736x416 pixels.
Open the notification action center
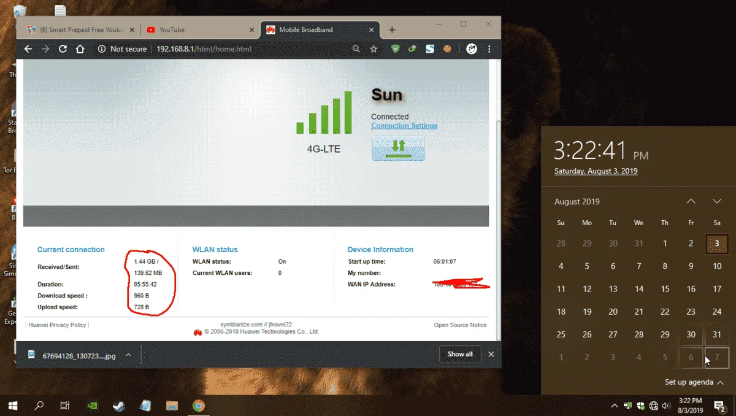tap(720, 406)
